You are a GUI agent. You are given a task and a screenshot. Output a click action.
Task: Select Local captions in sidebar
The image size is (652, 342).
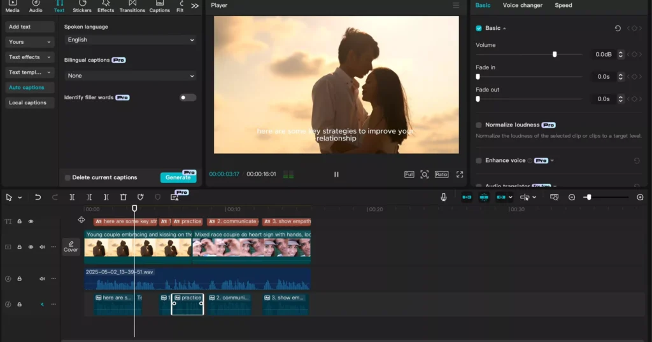(x=29, y=102)
